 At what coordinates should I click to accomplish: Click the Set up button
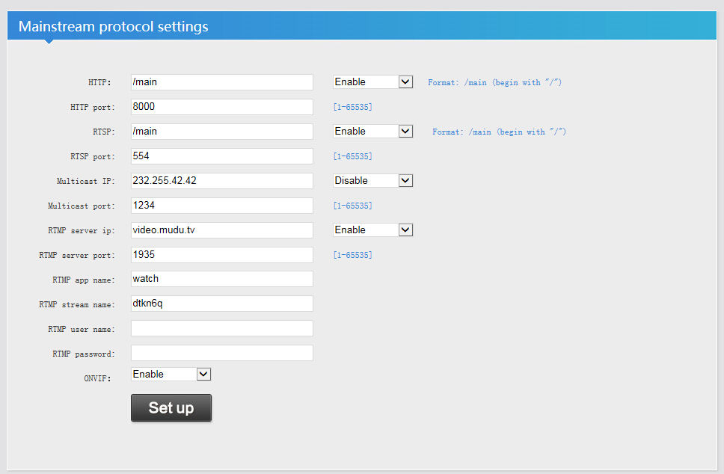171,407
